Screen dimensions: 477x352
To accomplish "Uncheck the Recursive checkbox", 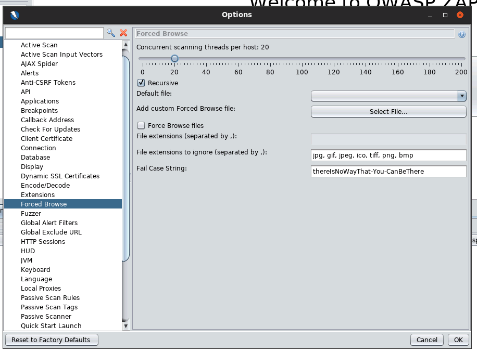I will 141,83.
